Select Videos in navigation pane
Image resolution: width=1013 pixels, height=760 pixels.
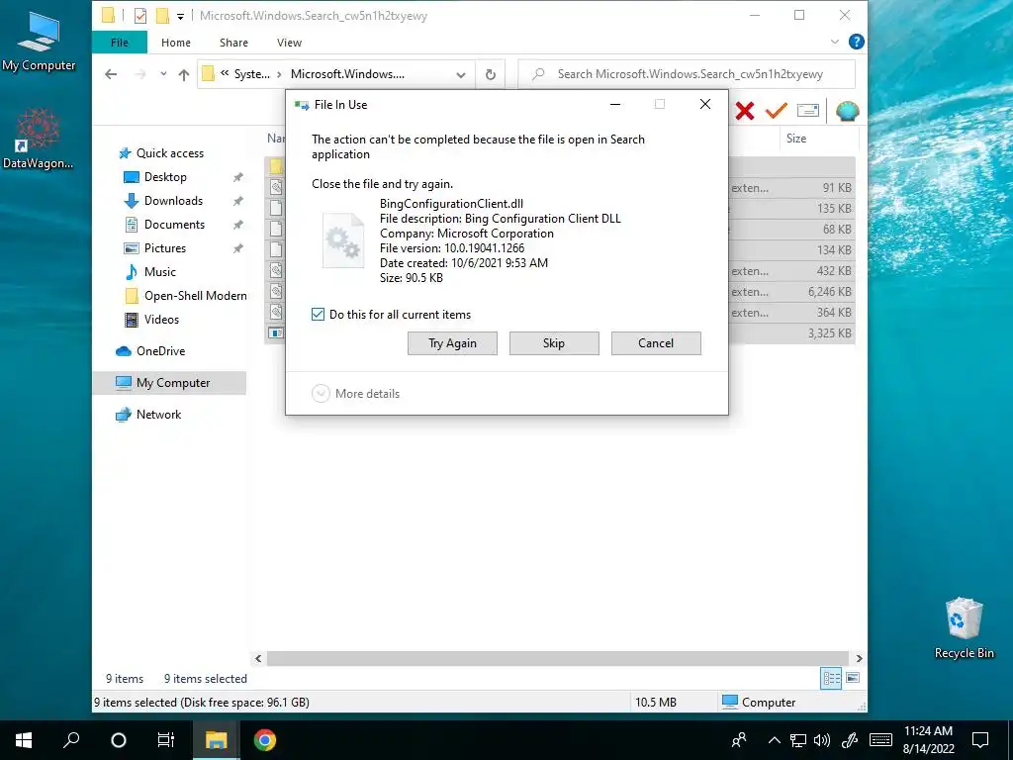(x=161, y=320)
